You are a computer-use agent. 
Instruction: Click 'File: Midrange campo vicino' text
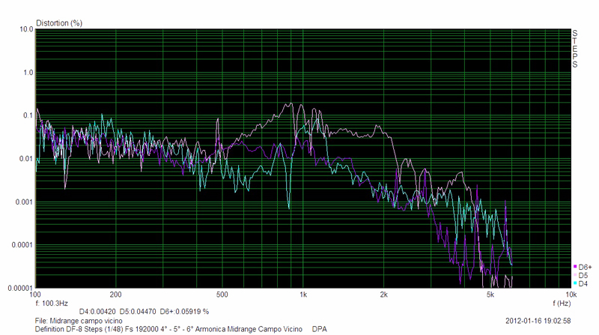pyautogui.click(x=79, y=321)
